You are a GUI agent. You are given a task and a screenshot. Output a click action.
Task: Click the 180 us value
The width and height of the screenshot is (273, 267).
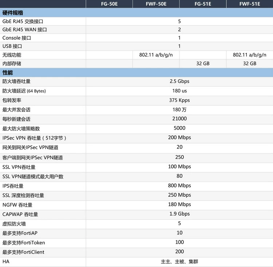(x=179, y=91)
